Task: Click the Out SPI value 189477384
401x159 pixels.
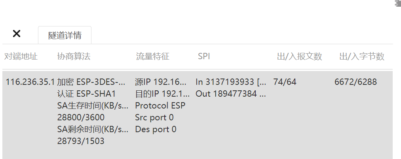Action: click(231, 94)
